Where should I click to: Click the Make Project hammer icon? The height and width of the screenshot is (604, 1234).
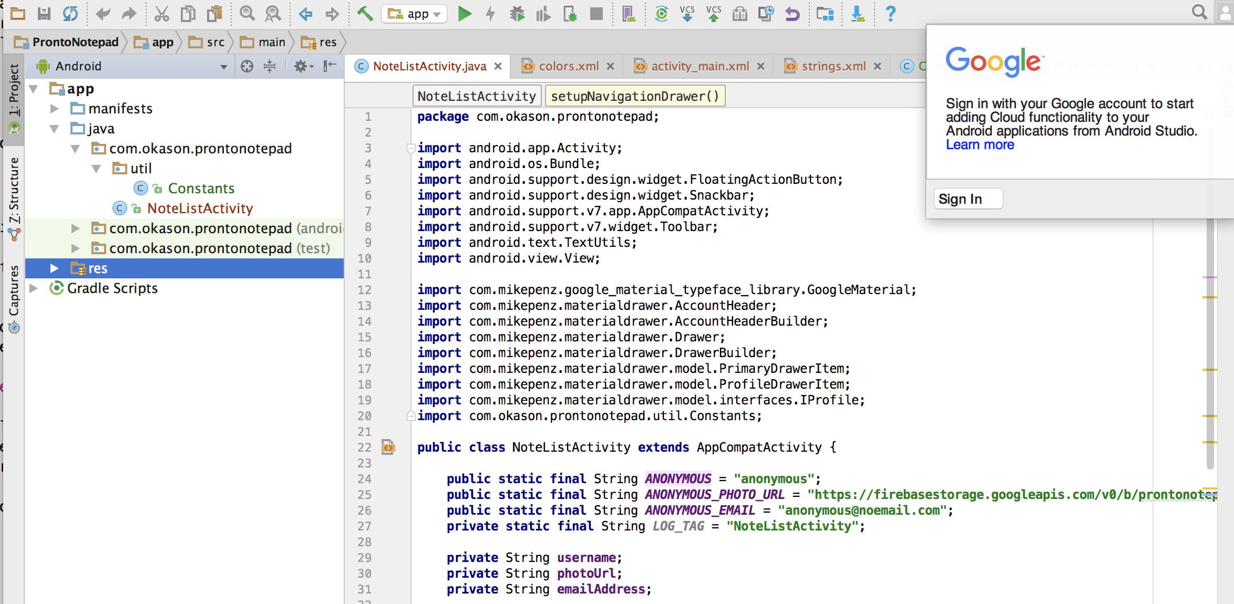pyautogui.click(x=365, y=14)
